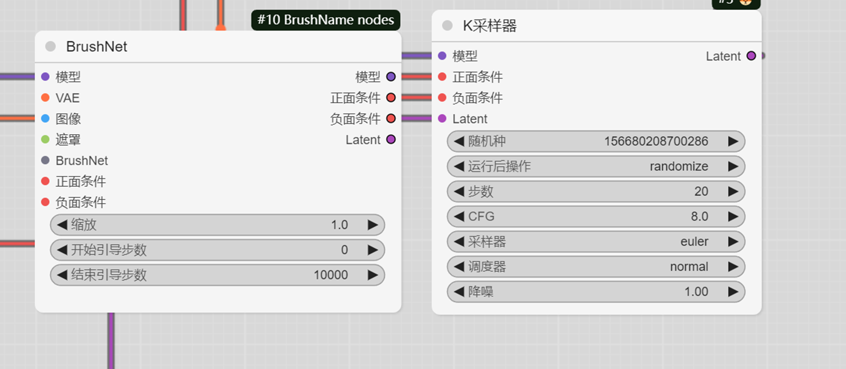Click K采样器 正面条件 input socket
This screenshot has width=846, height=369.
click(x=442, y=77)
